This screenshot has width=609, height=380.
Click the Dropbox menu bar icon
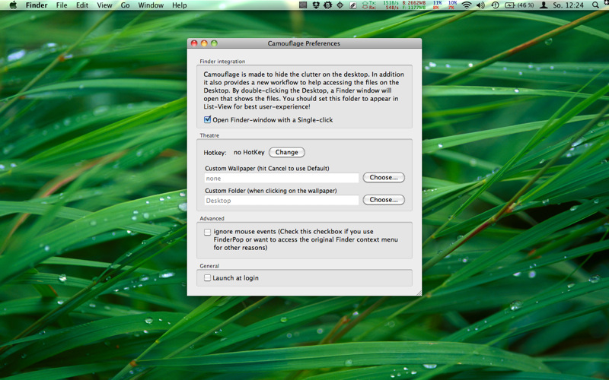(316, 5)
